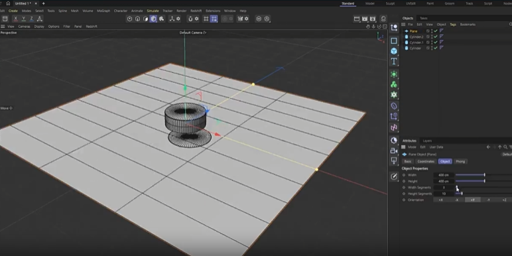Open the MoGraph menu
This screenshot has height=256, width=512.
pos(103,11)
